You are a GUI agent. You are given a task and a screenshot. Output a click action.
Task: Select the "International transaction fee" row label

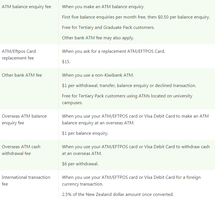point(26,181)
